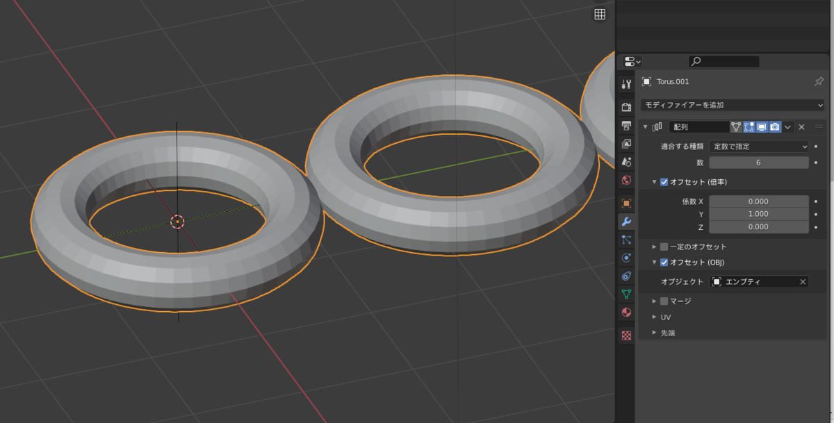Open the Output properties tab
This screenshot has height=423, width=834.
click(626, 125)
